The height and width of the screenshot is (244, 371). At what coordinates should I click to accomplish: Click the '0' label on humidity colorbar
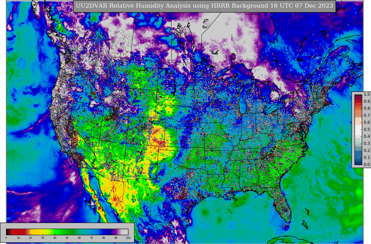(x=6, y=238)
